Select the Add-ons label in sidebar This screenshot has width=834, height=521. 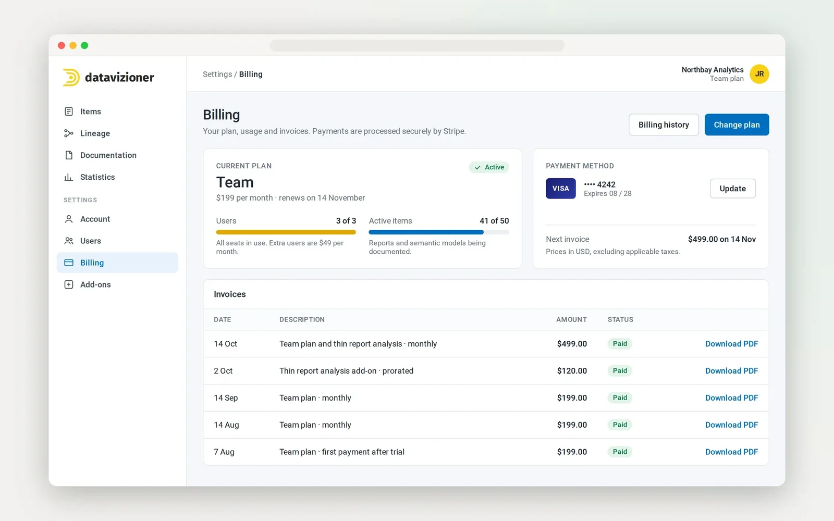point(95,284)
